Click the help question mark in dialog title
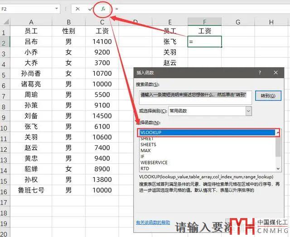 [260, 72]
